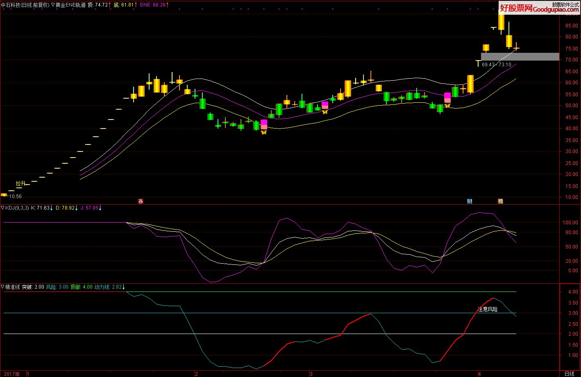The image size is (581, 377).
Task: Click the butterfly signal near price 40
Action: pyautogui.click(x=263, y=132)
